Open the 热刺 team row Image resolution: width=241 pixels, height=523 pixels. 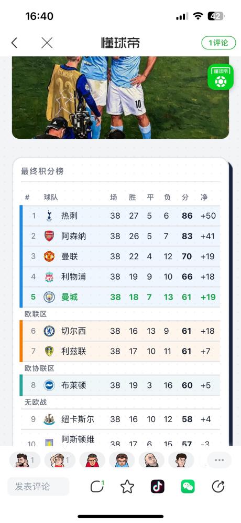pyautogui.click(x=120, y=216)
